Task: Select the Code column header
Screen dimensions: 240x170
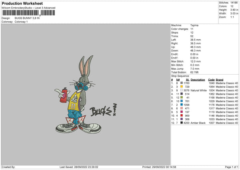Action: (x=211, y=79)
